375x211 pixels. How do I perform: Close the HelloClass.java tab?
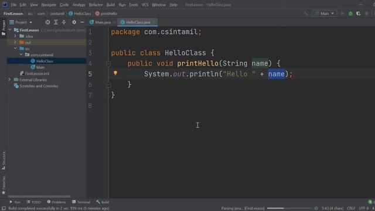tap(154, 22)
